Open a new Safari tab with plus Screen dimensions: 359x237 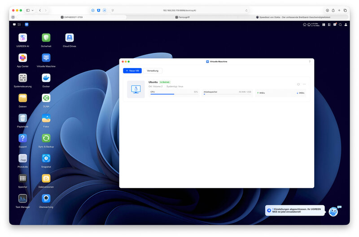coord(339,10)
